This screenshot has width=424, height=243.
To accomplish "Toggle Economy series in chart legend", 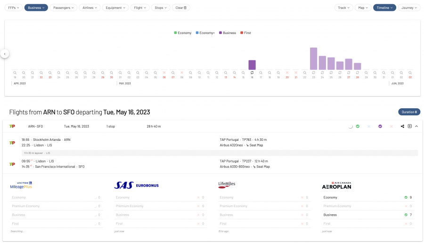I will point(182,33).
